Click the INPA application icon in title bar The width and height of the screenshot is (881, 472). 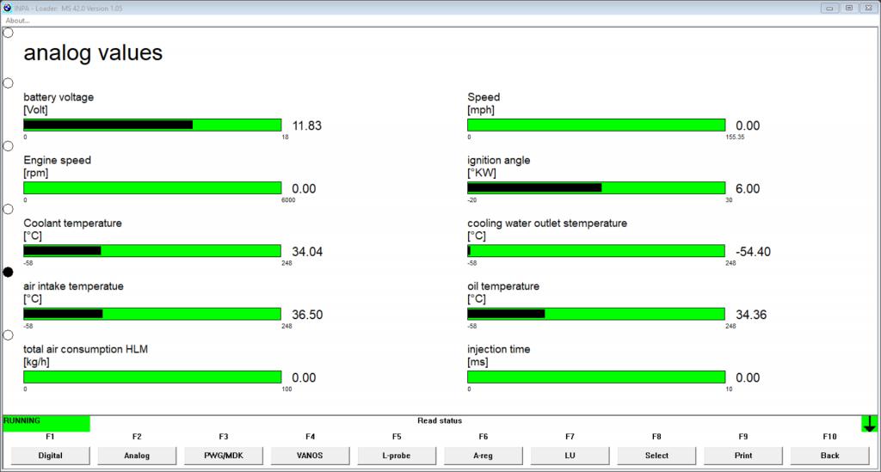click(9, 8)
